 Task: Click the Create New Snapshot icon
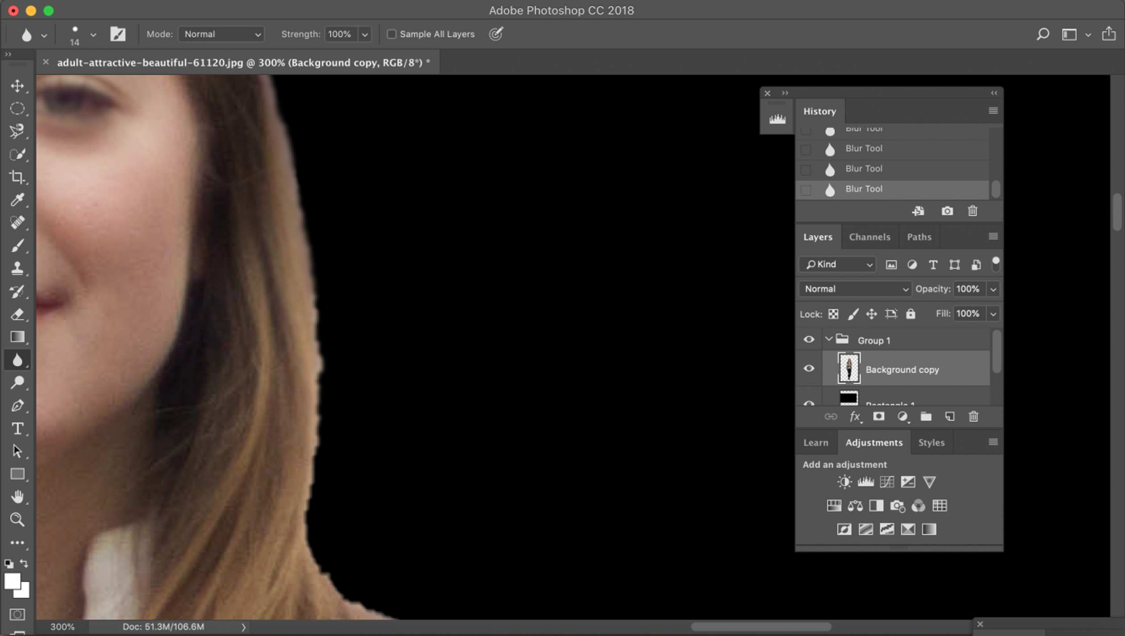click(946, 211)
